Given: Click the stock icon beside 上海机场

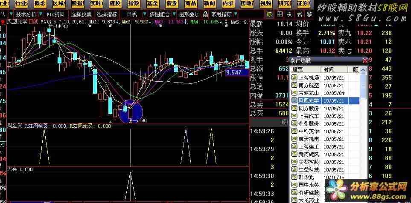Looking at the screenshot, I should tap(294, 77).
